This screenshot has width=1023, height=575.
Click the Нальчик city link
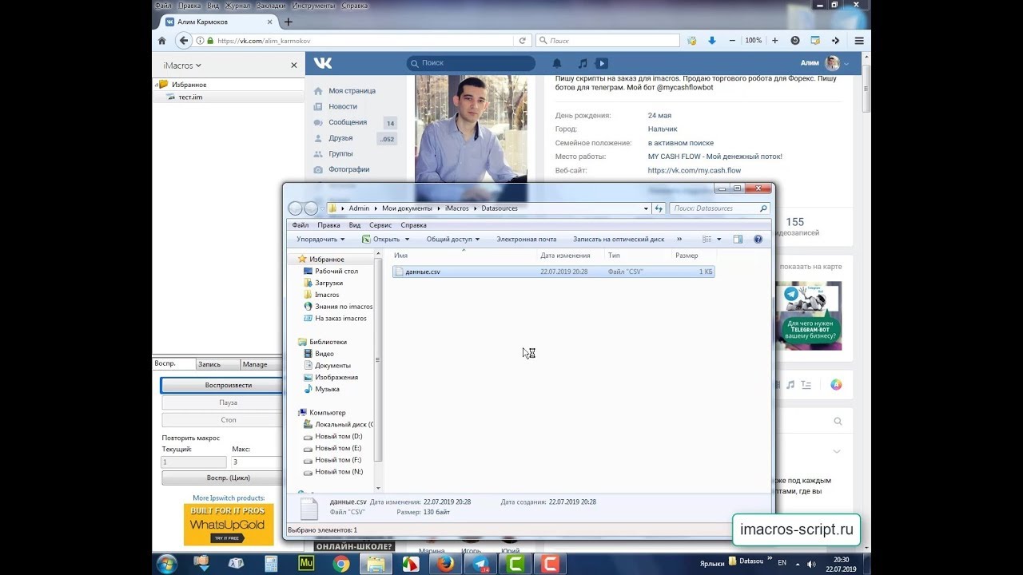coord(663,129)
